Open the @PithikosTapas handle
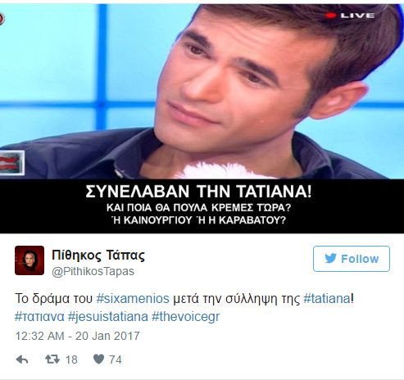Viewport: 404px width, 380px height. tap(93, 271)
